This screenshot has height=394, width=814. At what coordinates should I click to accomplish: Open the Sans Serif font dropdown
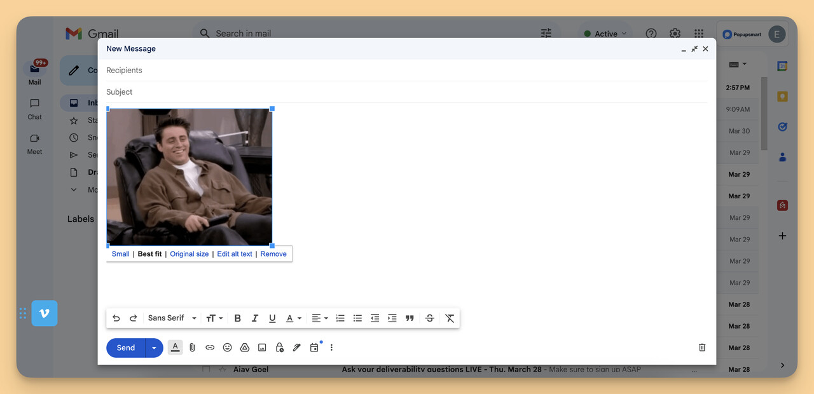coord(172,318)
